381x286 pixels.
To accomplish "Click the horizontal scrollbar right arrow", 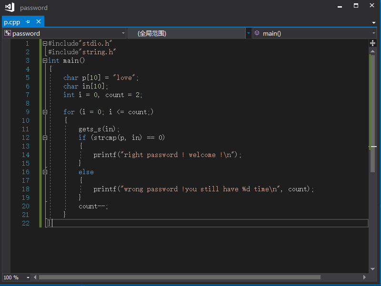I will pyautogui.click(x=364, y=277).
